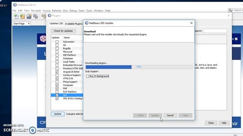
Task: Select the Database plugin row
Action: pos(67,59)
